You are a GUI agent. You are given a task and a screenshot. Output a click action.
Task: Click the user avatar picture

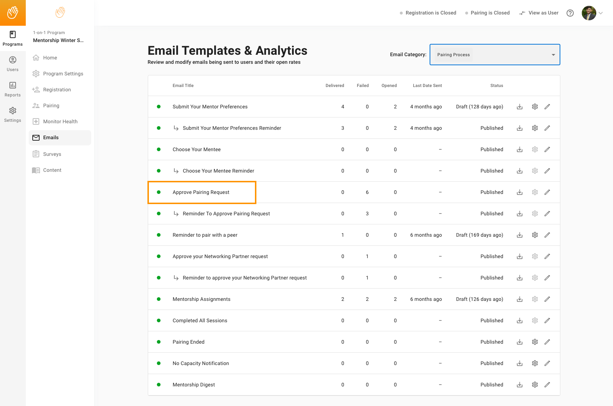coord(589,13)
